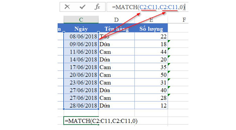This screenshot has height=130, width=236.
Task: Select Cam cell beside 20/06/2018
Action: (116, 75)
